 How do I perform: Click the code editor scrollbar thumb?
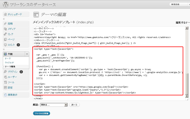pyautogui.click(x=187, y=84)
